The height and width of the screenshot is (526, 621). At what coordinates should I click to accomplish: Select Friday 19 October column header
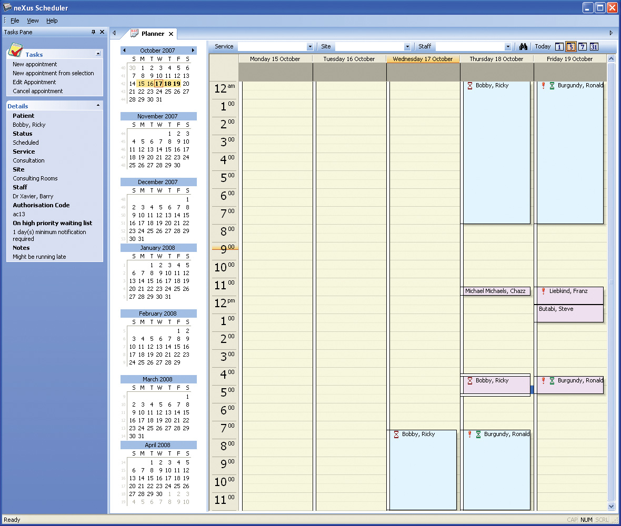tap(570, 59)
